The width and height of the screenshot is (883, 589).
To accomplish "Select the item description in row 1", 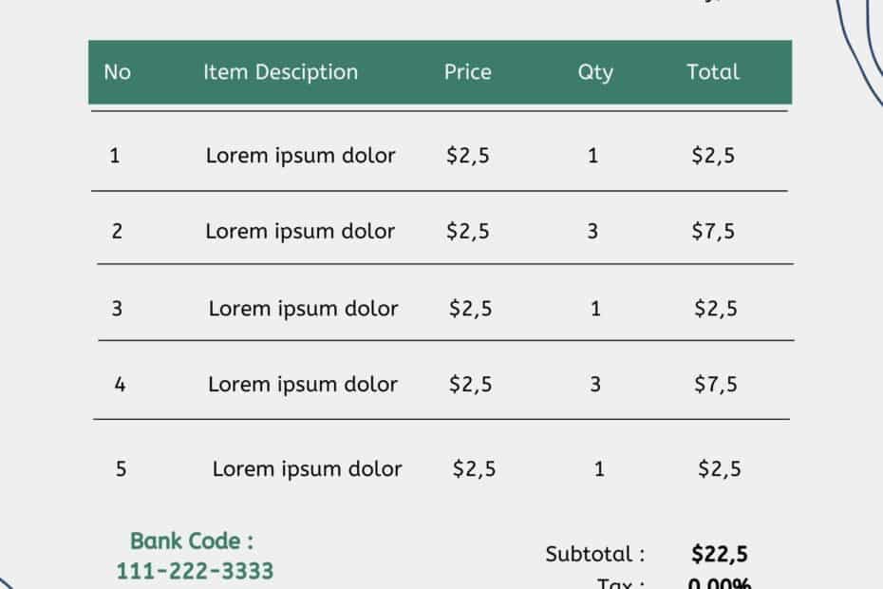I will [x=300, y=156].
